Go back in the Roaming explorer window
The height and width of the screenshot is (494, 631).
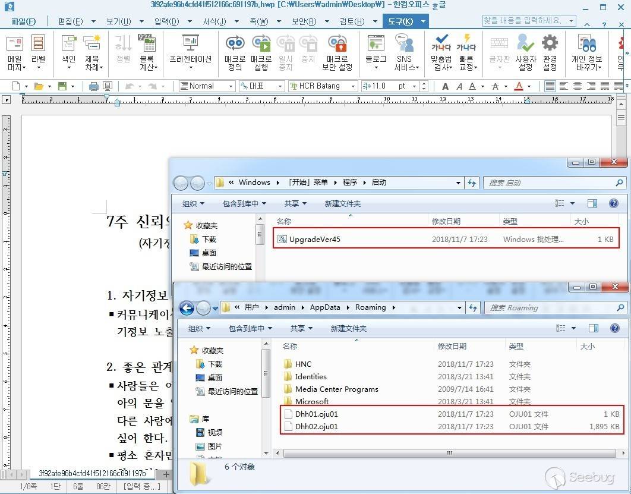[187, 308]
